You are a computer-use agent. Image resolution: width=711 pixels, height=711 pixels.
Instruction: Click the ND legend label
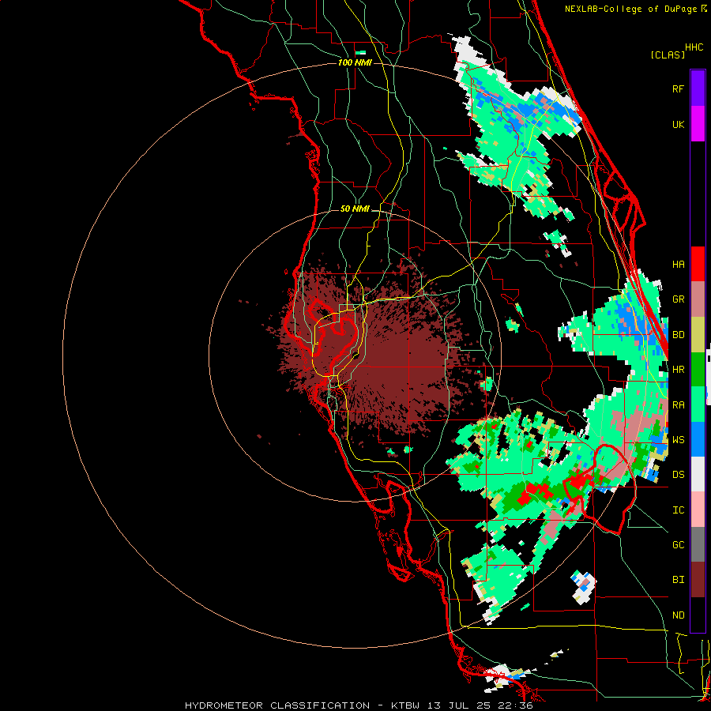[x=678, y=615]
